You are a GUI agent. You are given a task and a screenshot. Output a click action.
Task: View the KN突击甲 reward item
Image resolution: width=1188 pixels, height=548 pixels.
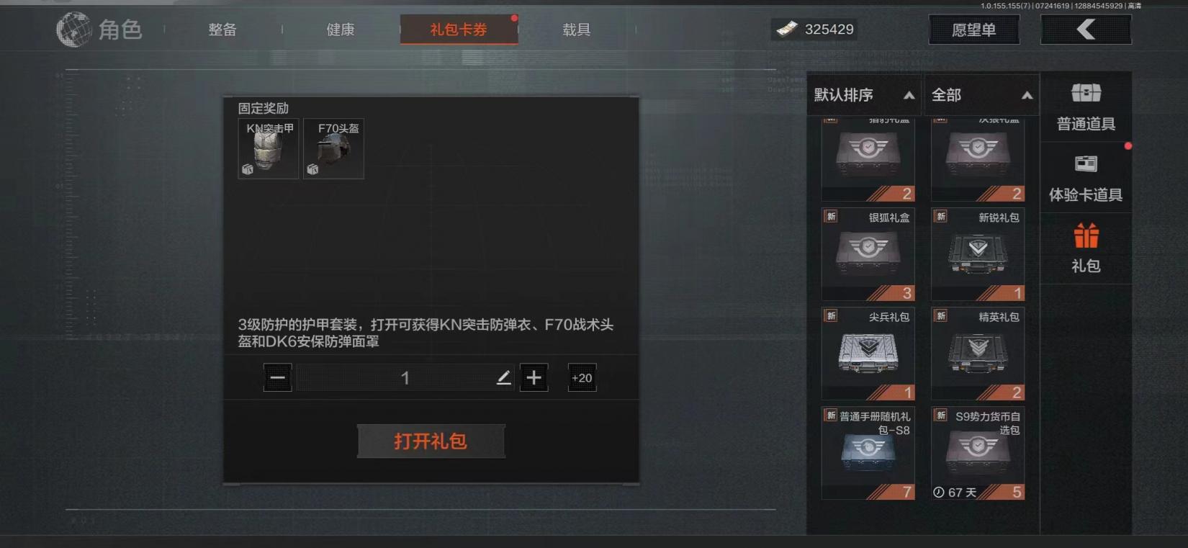click(269, 148)
